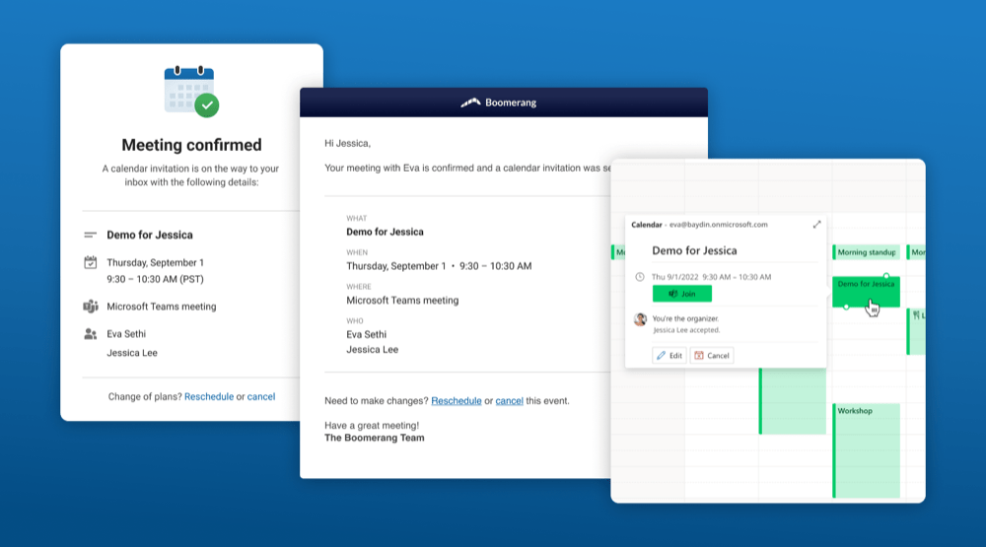Click cancel link in the Boomerang email
986x547 pixels.
tap(510, 400)
